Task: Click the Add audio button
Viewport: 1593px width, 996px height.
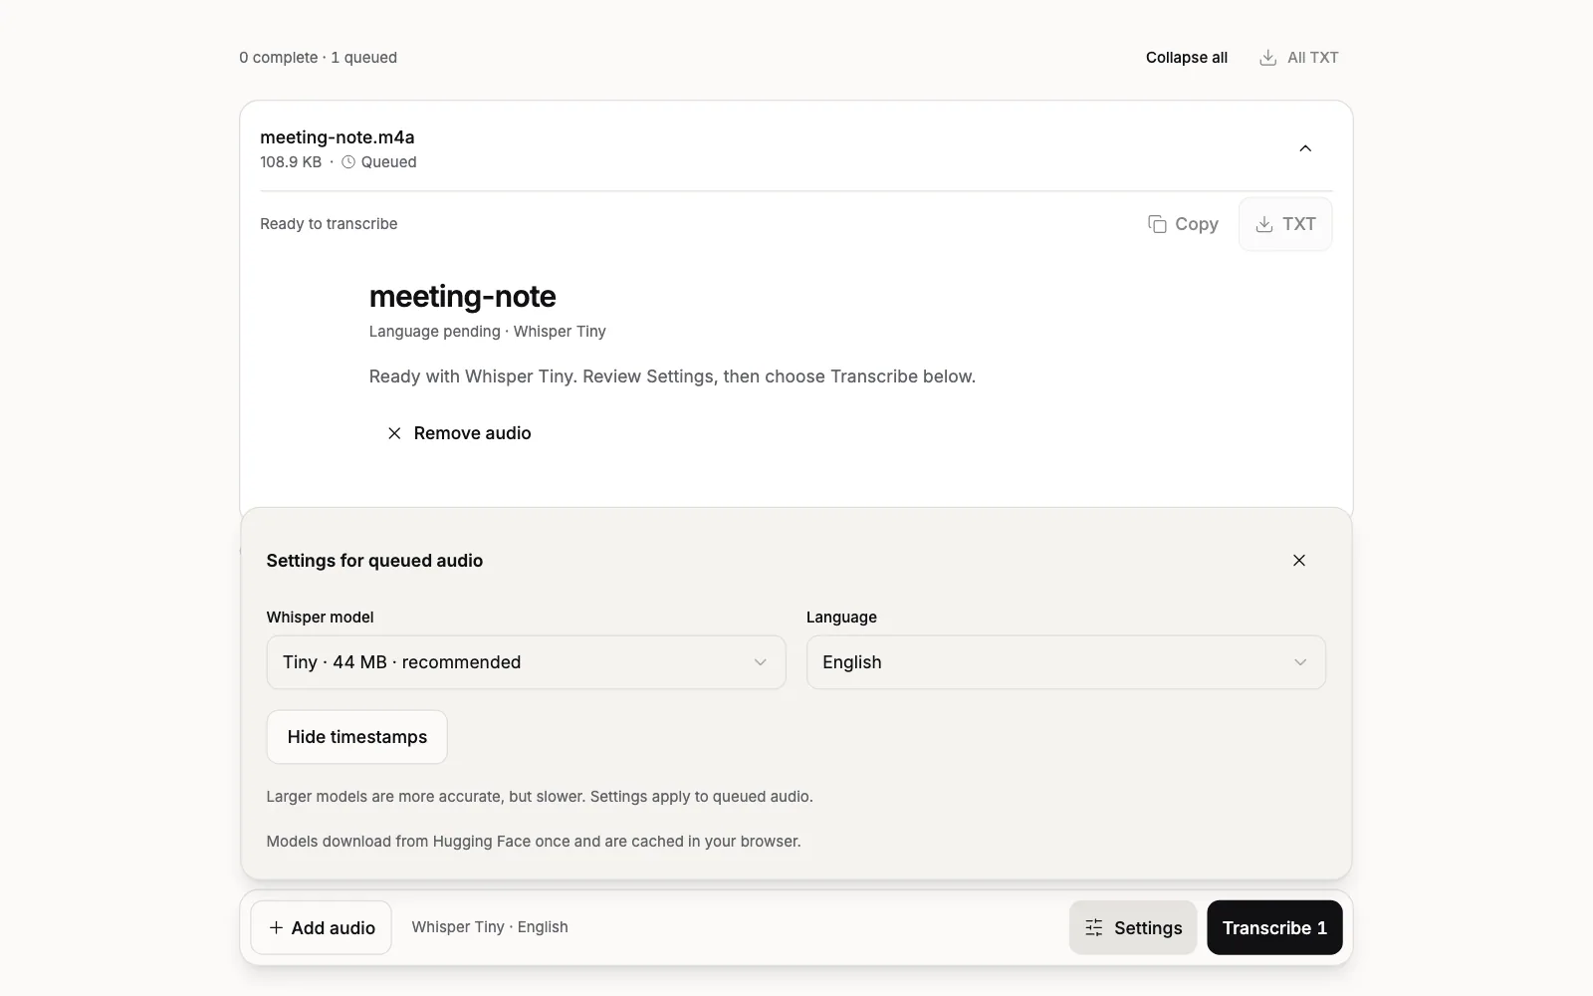Action: [x=321, y=928]
